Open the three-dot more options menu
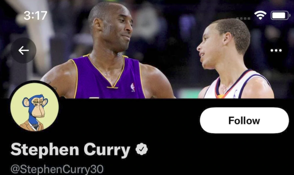 [276, 50]
